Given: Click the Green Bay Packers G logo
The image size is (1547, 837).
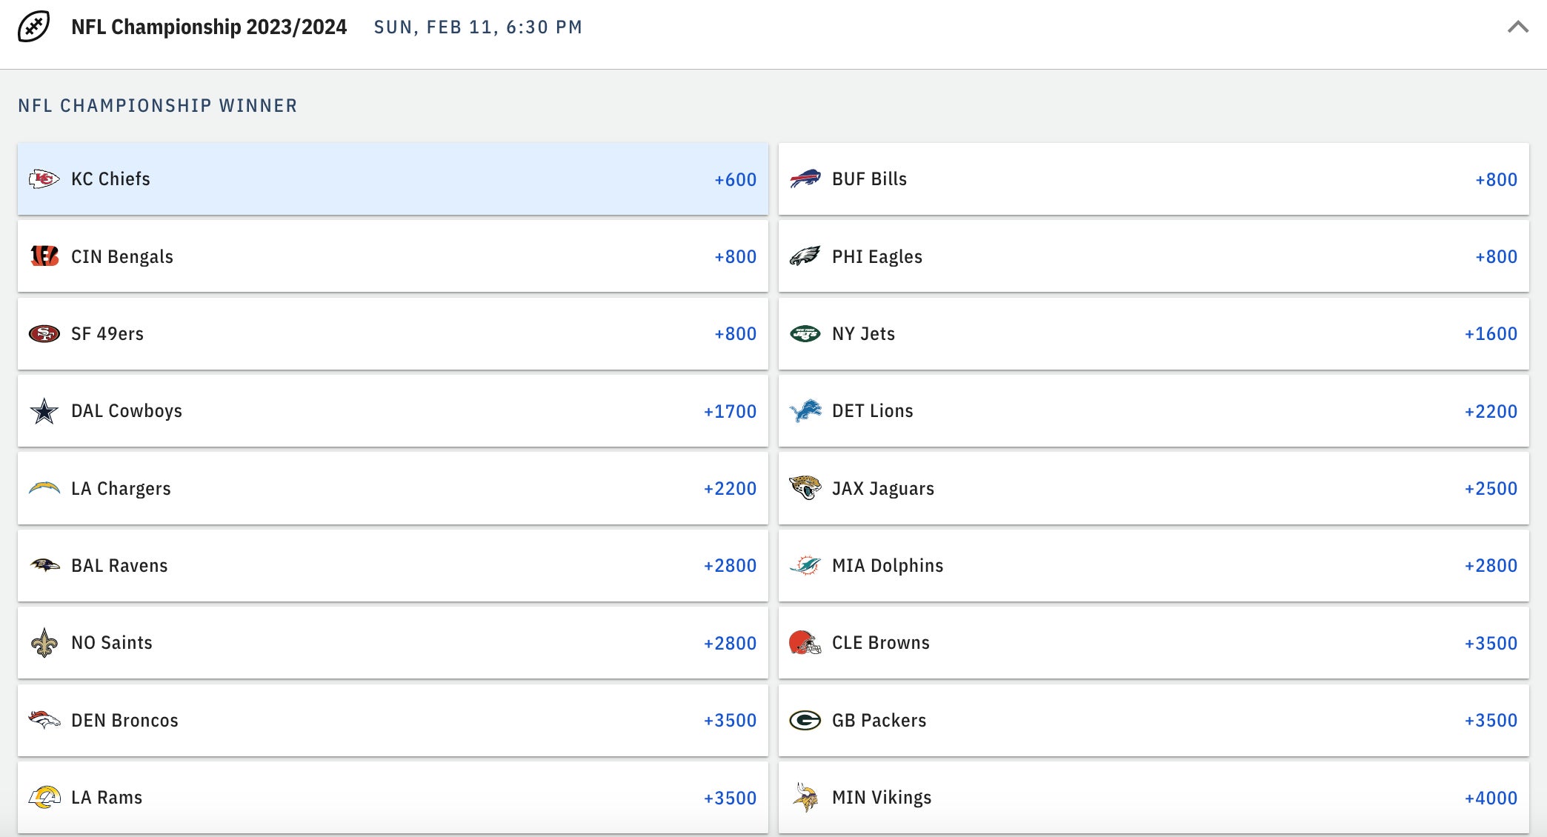Looking at the screenshot, I should click(805, 720).
